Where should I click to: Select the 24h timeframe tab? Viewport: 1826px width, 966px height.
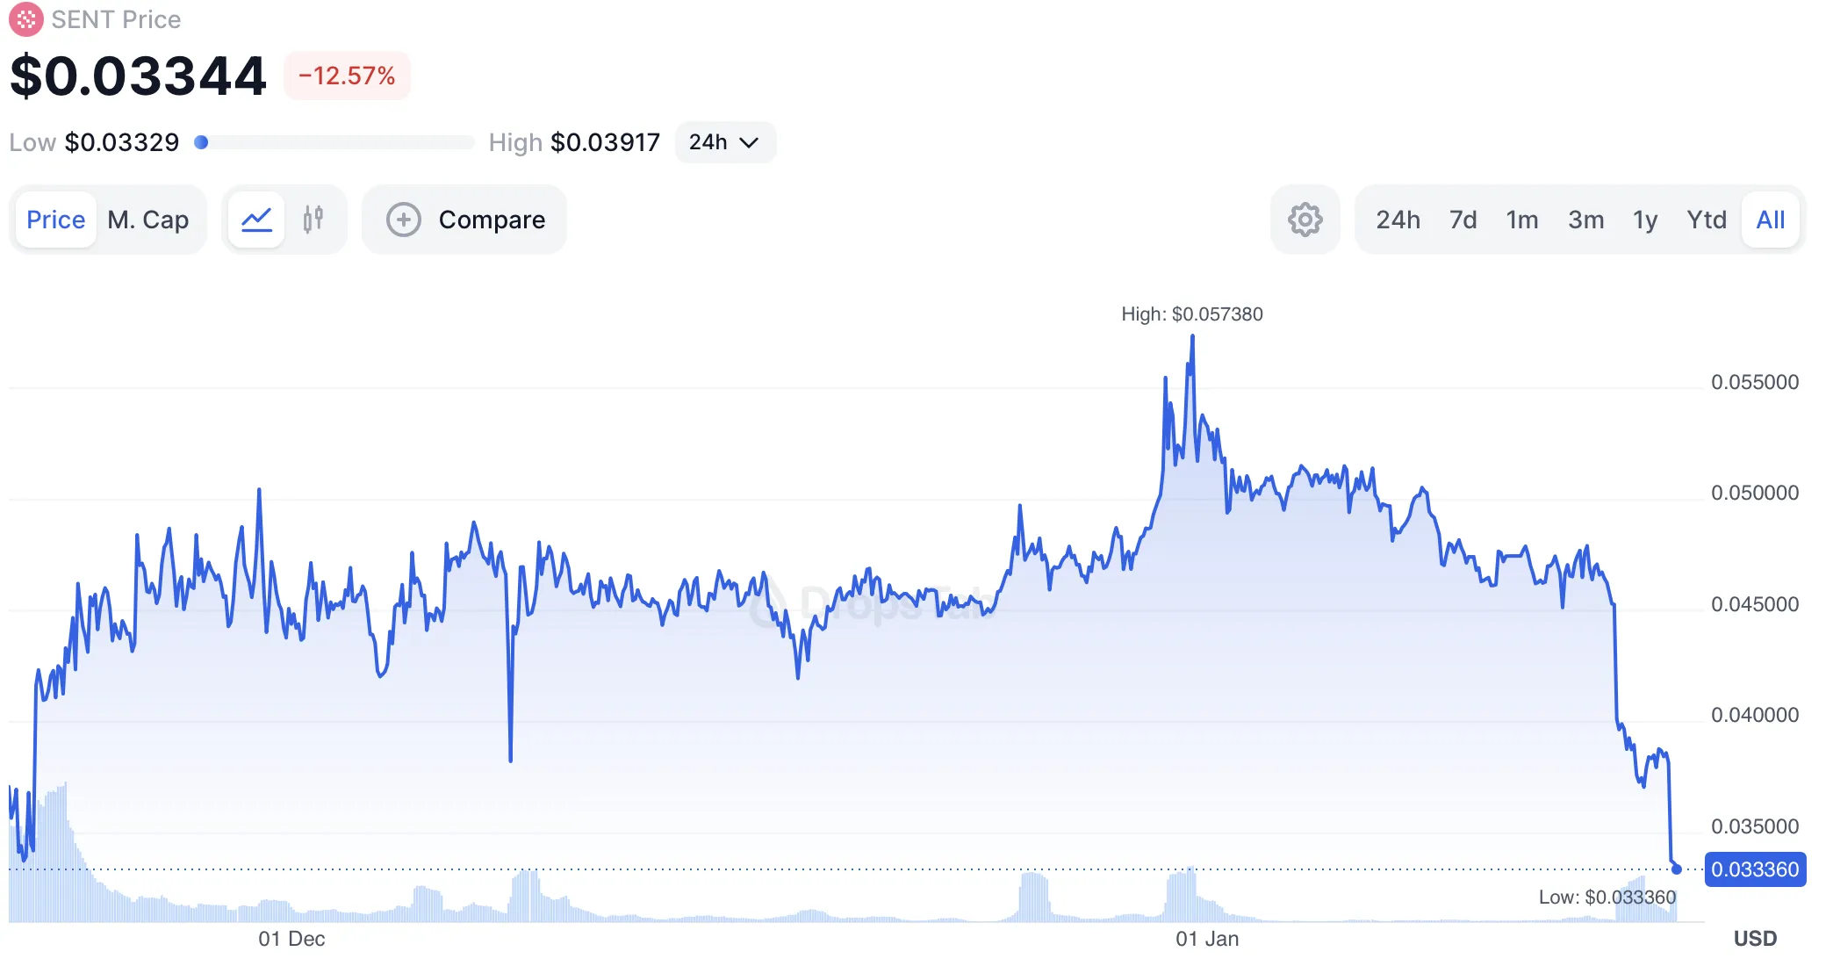1398,220
